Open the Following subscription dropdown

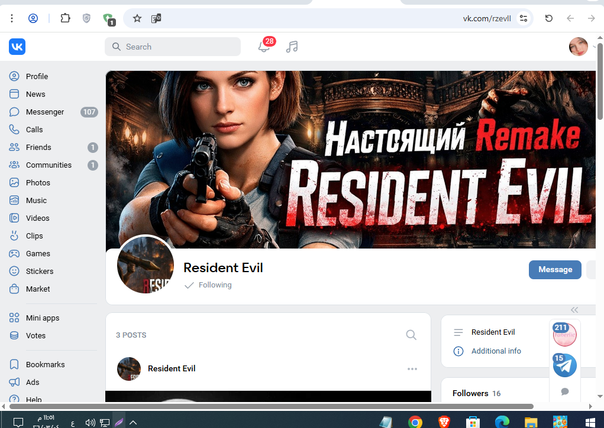(208, 285)
